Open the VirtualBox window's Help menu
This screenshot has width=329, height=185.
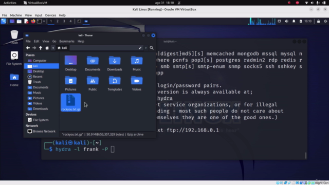pyautogui.click(x=62, y=15)
